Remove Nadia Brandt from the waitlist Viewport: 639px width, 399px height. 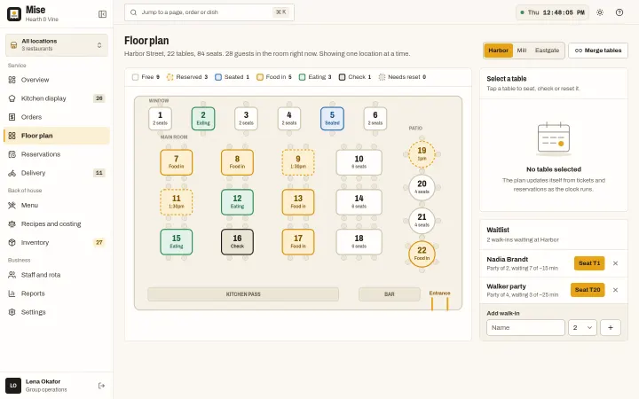click(615, 263)
